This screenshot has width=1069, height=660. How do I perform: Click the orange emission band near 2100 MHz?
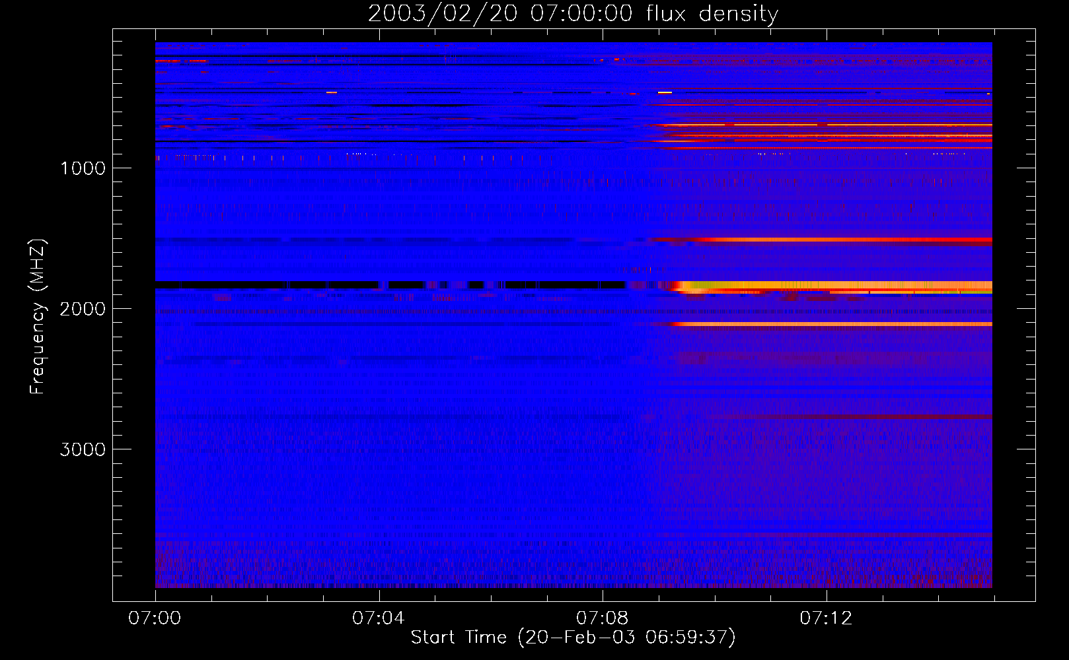pos(831,324)
